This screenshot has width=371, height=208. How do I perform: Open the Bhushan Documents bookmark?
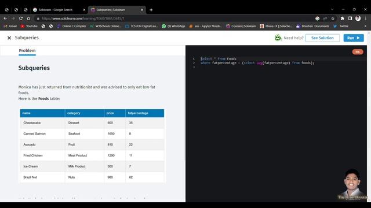pyautogui.click(x=312, y=26)
